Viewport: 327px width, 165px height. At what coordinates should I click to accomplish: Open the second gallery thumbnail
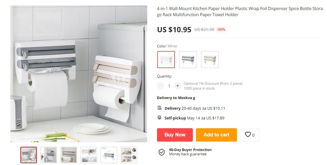49,155
